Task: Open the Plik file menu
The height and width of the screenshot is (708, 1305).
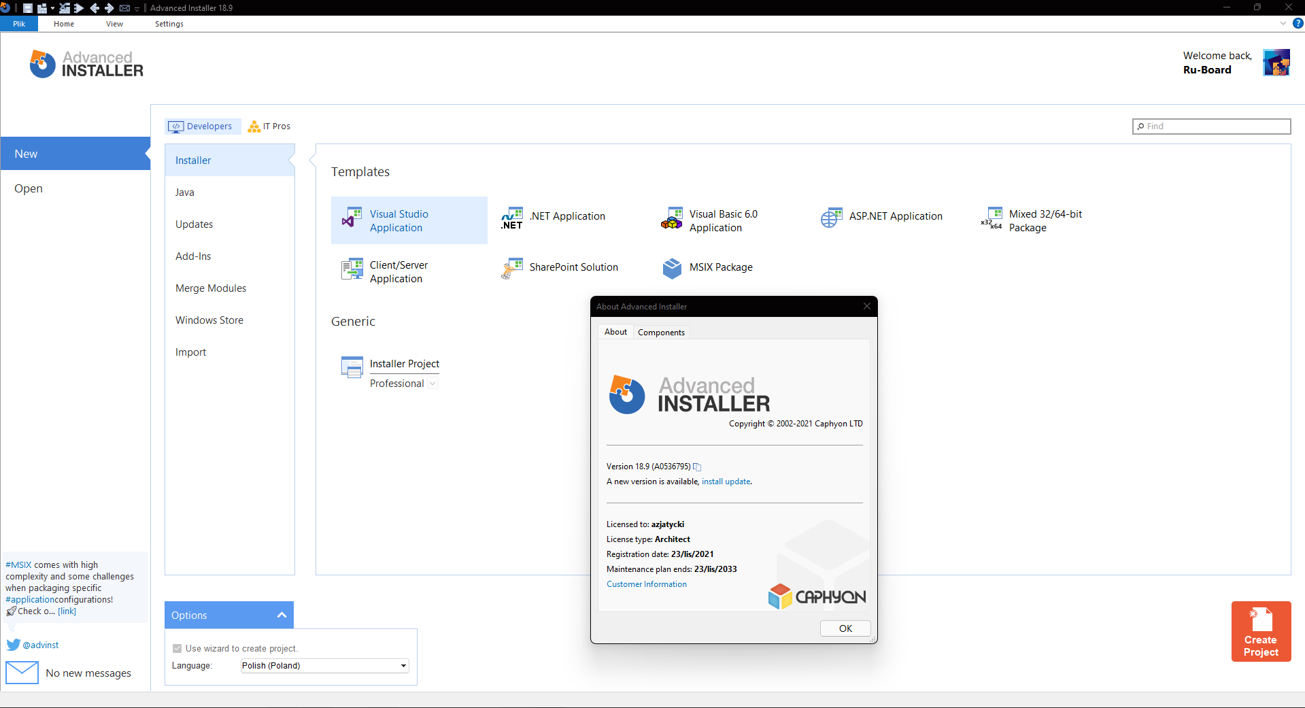Action: [x=19, y=24]
